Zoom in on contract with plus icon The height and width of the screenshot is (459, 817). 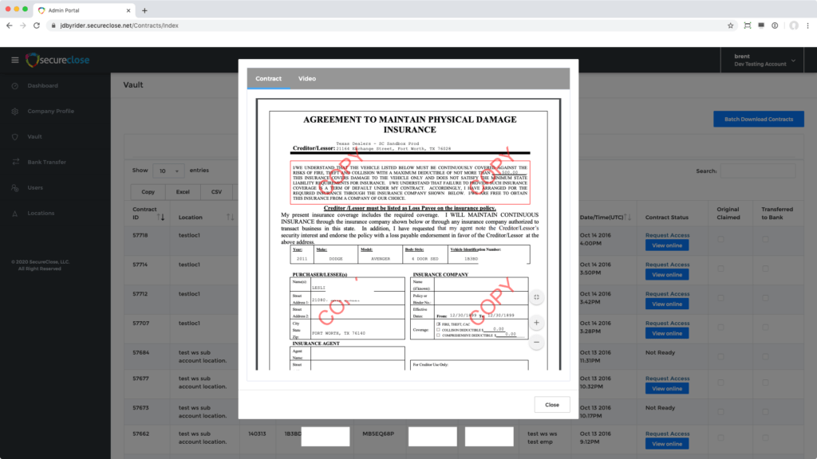click(536, 323)
